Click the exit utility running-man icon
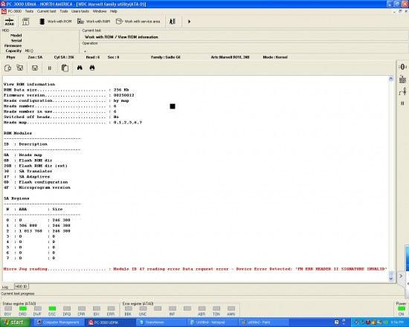The width and height of the screenshot is (409, 327). tap(173, 22)
